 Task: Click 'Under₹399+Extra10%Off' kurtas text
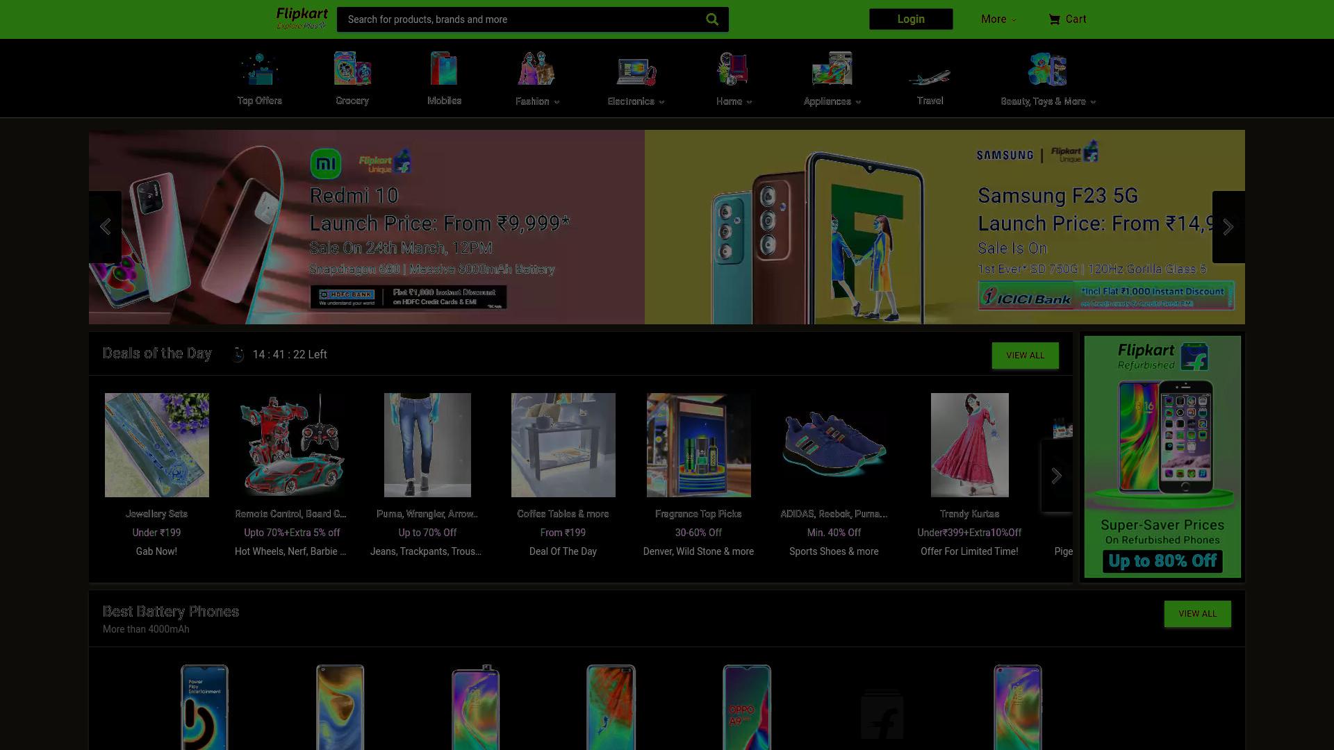coord(969,533)
